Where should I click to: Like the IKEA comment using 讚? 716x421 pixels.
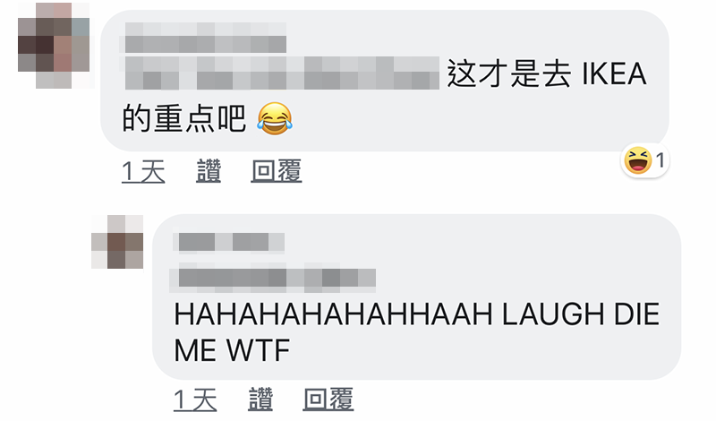click(209, 171)
